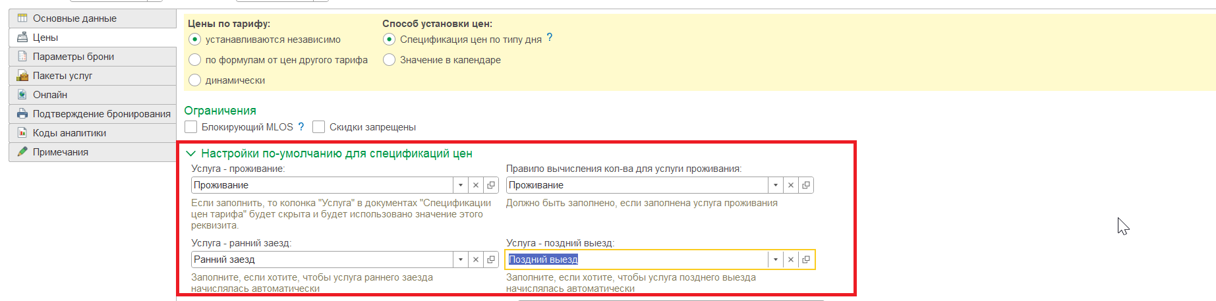
Task: Show help for Блокирующий MLOS
Action: coord(301,126)
